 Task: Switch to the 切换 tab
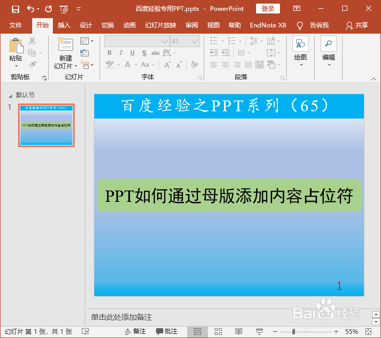click(x=108, y=25)
